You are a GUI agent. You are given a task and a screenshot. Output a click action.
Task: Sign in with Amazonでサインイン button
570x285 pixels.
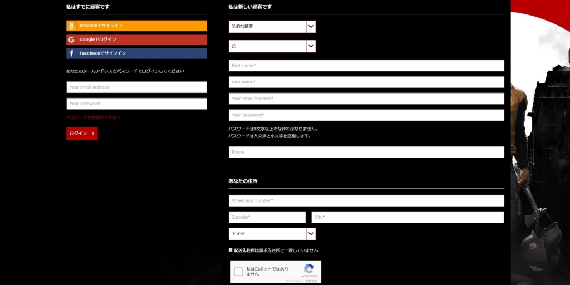pos(137,26)
